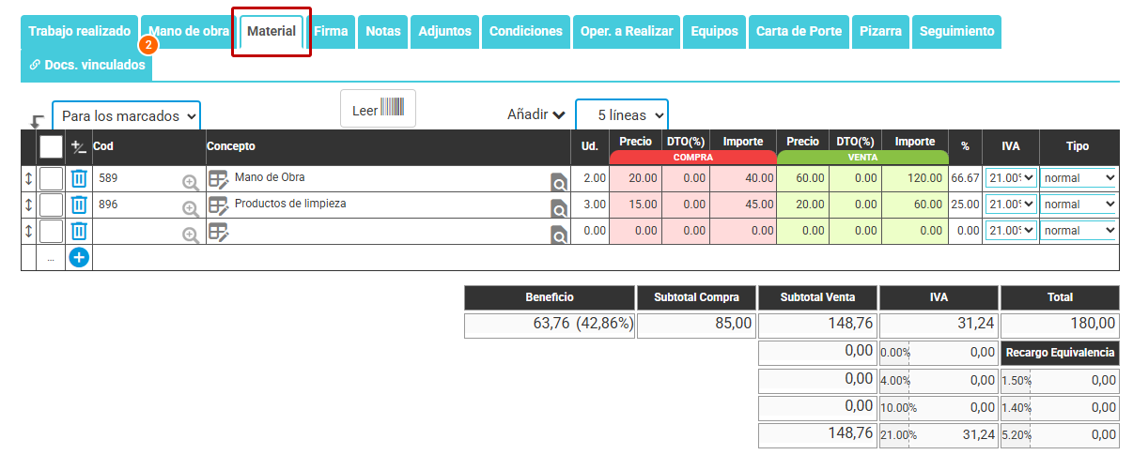Go to the Firma tab
Viewport: 1133px width, 470px height.
(331, 31)
